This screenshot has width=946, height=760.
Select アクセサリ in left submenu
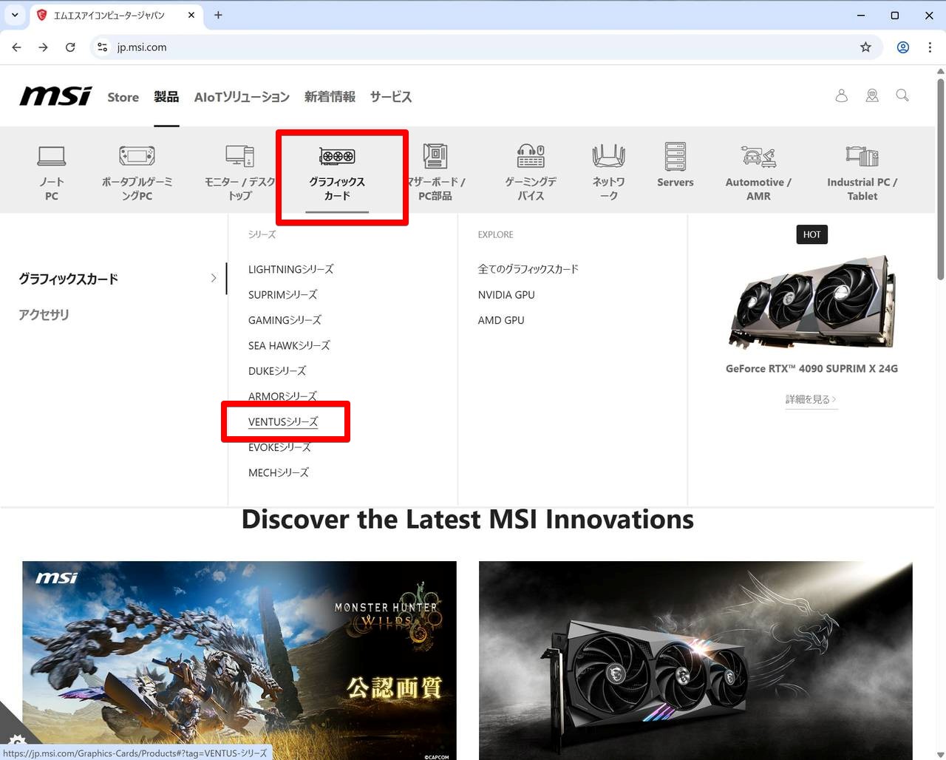(x=44, y=314)
